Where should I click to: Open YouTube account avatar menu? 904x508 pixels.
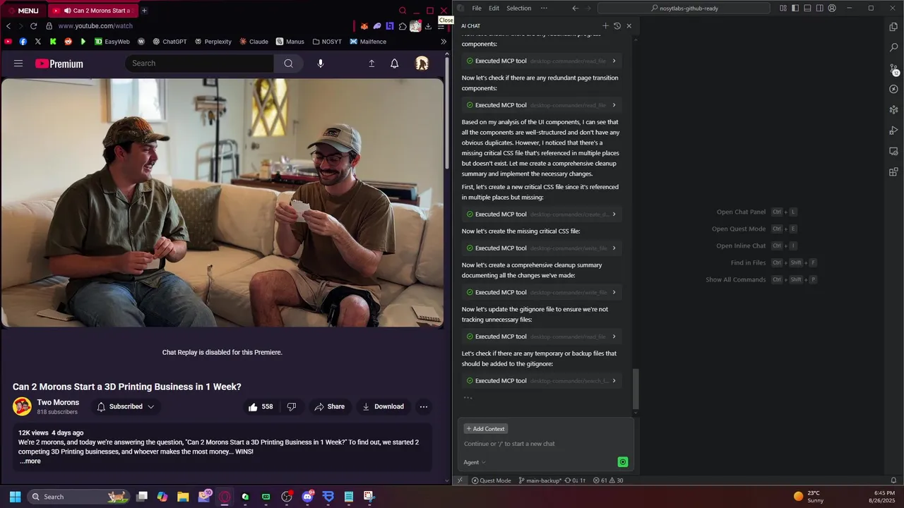click(422, 64)
